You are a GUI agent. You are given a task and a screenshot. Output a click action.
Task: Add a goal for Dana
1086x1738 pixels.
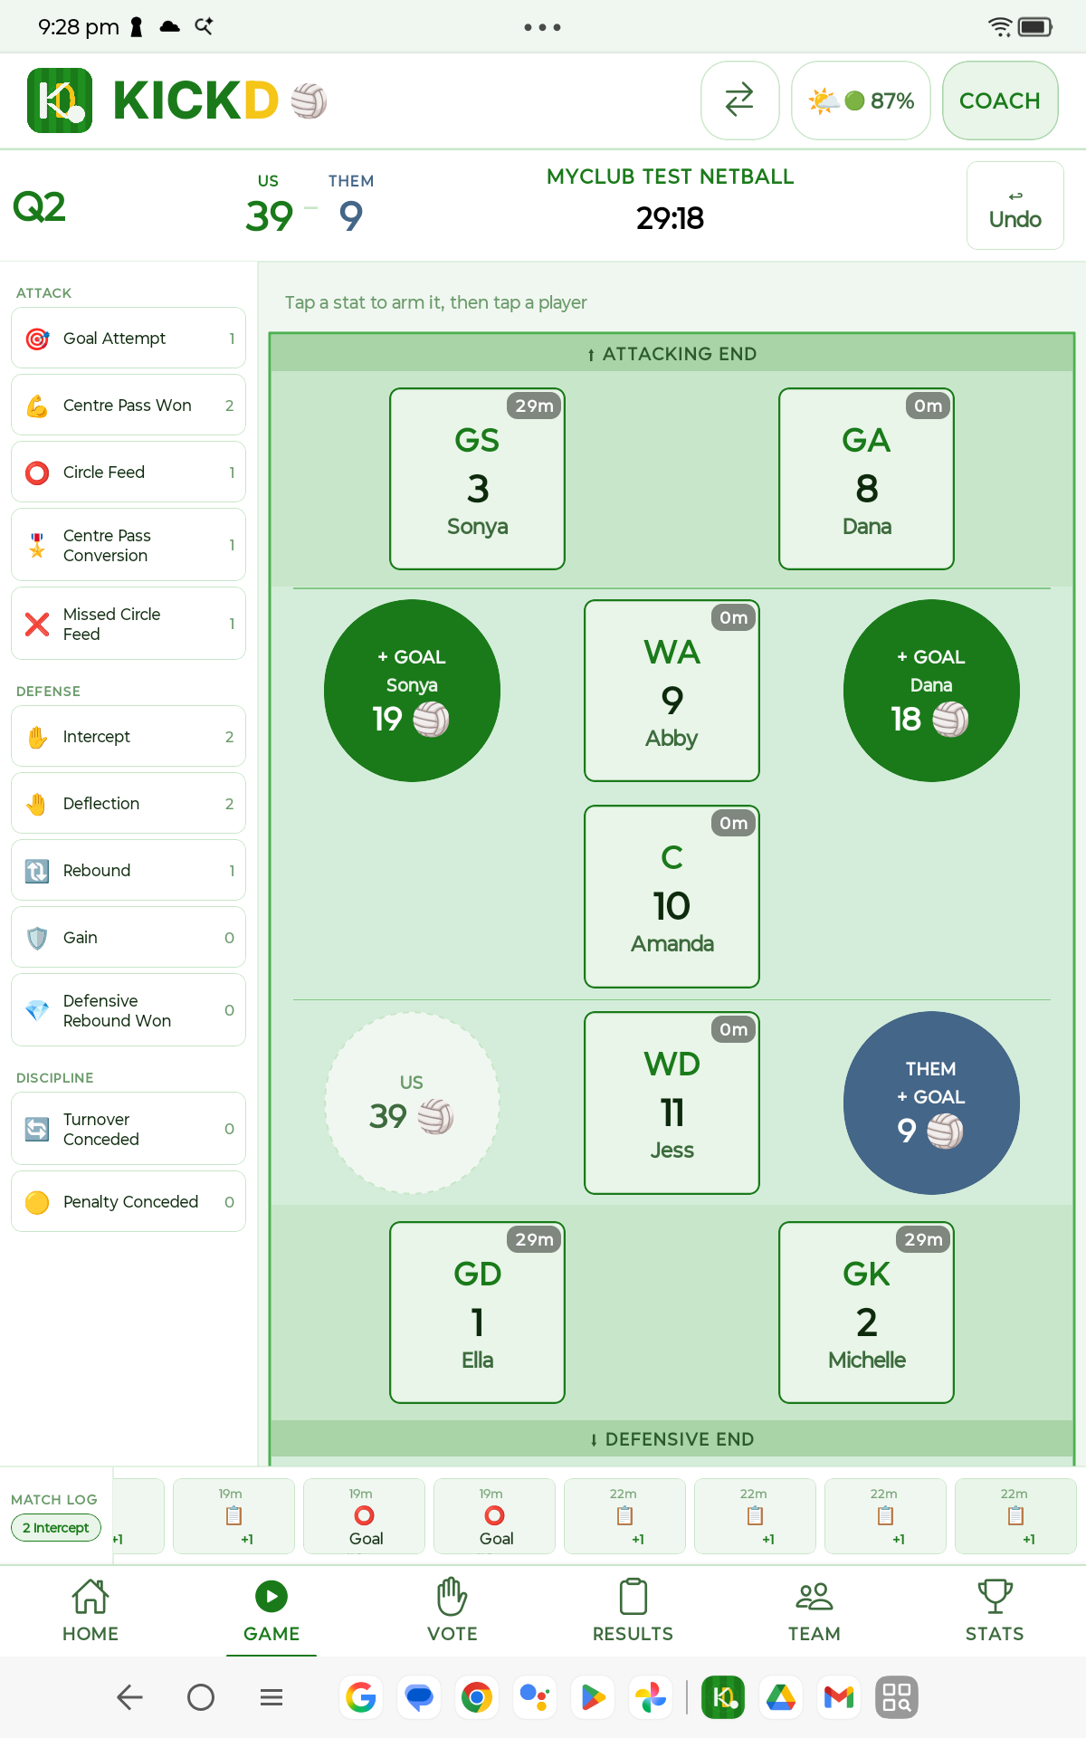pyautogui.click(x=931, y=691)
